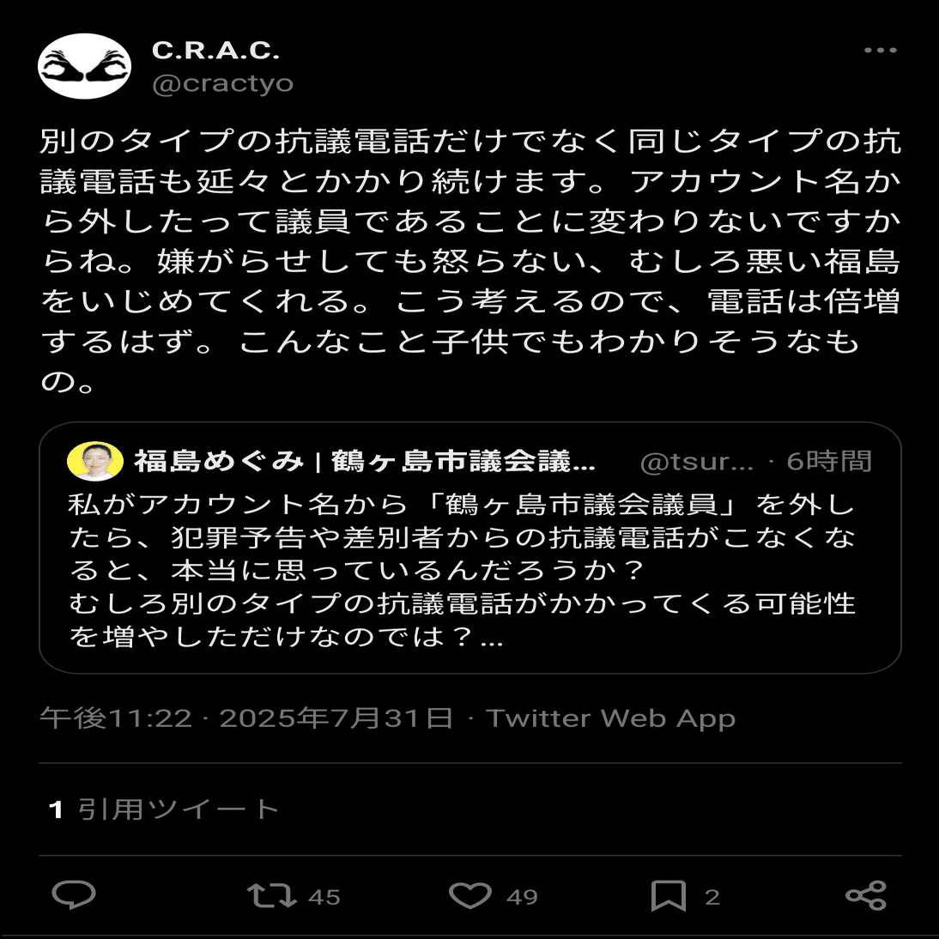Like the tweet with heart icon
Image resolution: width=939 pixels, height=939 pixels.
(x=470, y=896)
